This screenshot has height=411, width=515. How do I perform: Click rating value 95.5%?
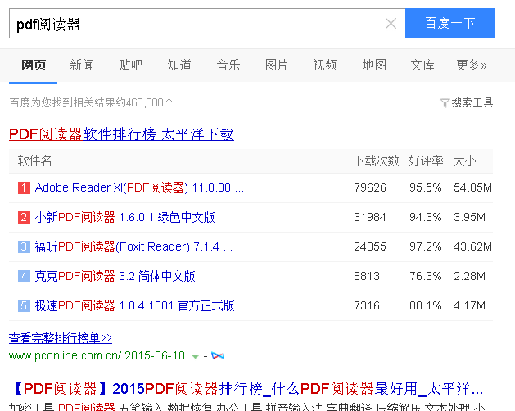tap(425, 188)
